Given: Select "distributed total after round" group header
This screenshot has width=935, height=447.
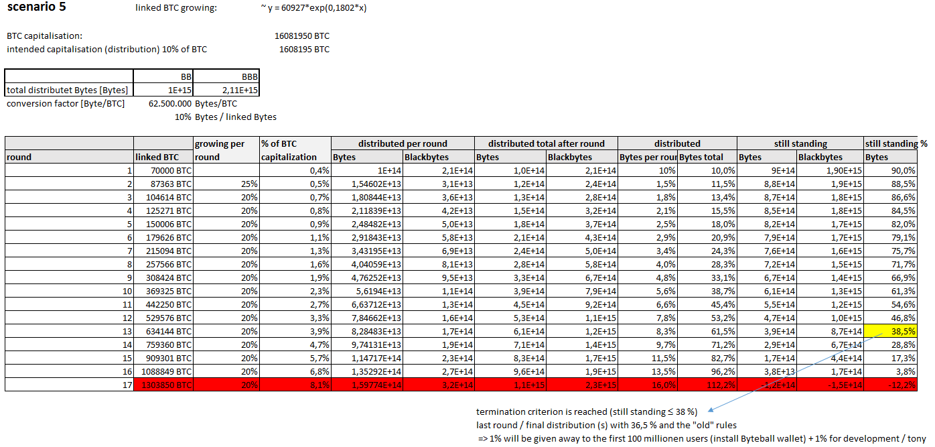Looking at the screenshot, I should (x=546, y=143).
